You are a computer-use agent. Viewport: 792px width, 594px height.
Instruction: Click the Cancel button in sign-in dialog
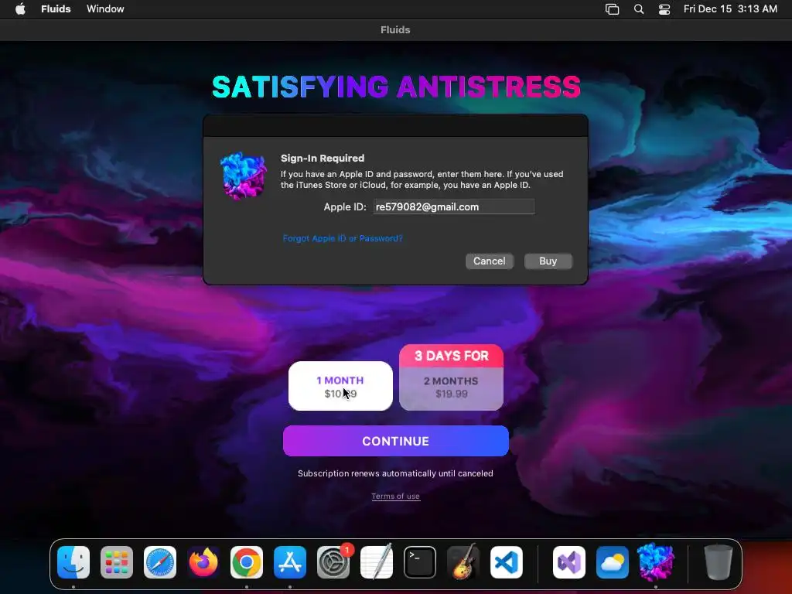pos(490,261)
